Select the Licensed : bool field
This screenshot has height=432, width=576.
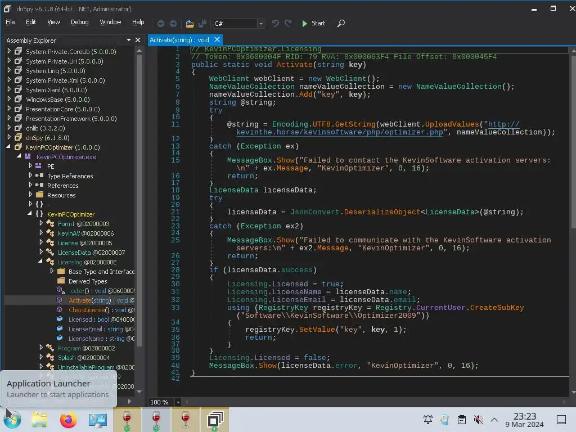pyautogui.click(x=101, y=319)
